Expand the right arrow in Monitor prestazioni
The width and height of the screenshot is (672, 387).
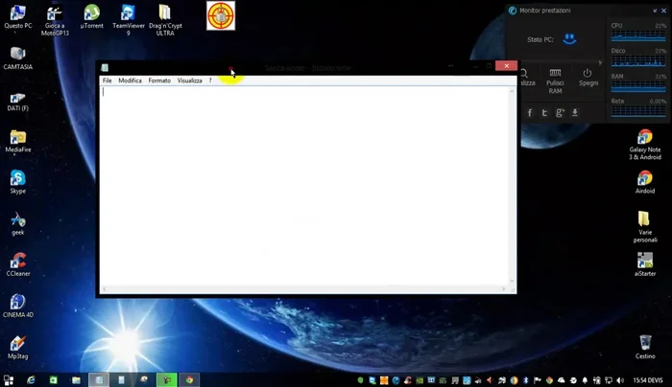(600, 63)
